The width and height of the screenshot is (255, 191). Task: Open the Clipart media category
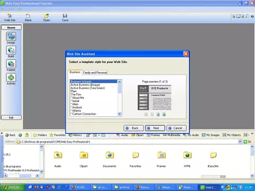pyautogui.click(x=138, y=135)
